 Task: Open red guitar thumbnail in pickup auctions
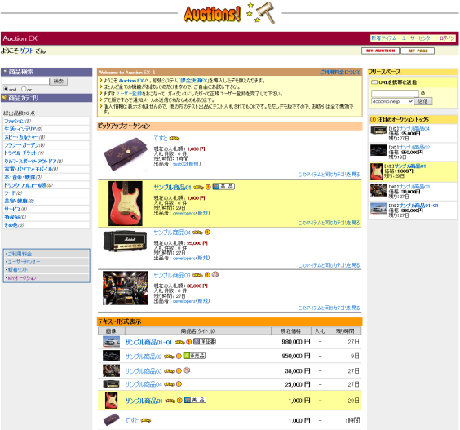click(126, 203)
